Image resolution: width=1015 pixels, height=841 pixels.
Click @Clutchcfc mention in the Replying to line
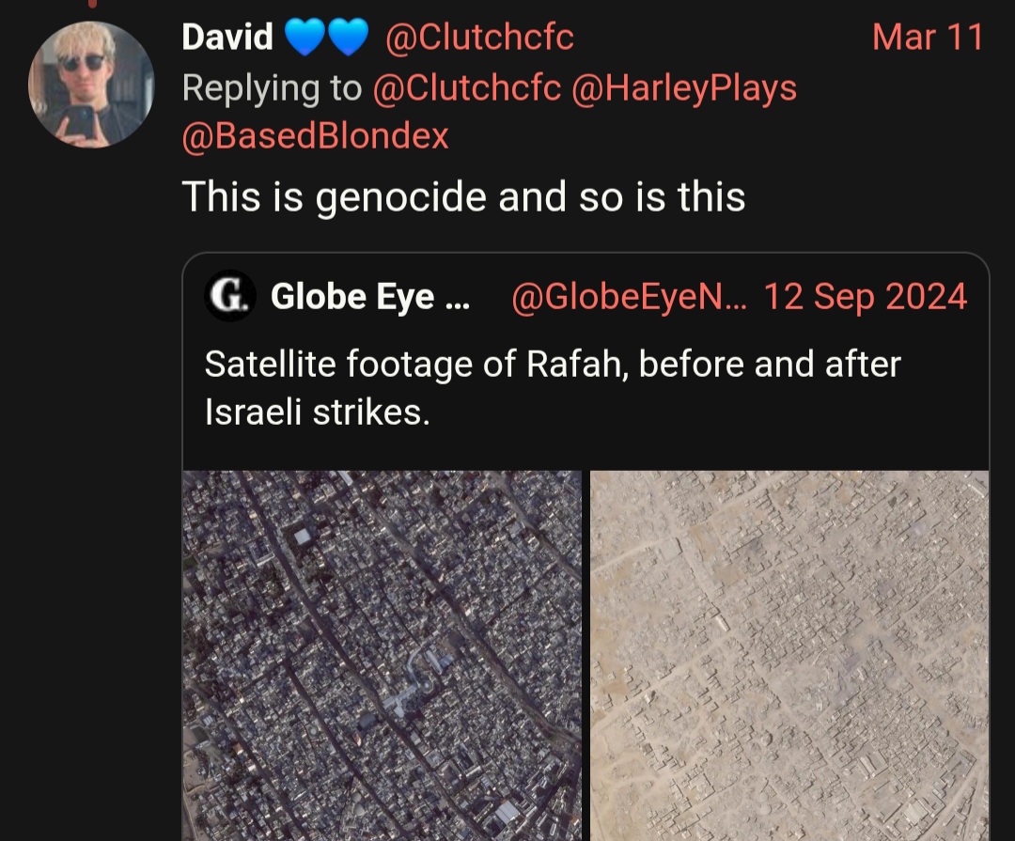[x=467, y=88]
